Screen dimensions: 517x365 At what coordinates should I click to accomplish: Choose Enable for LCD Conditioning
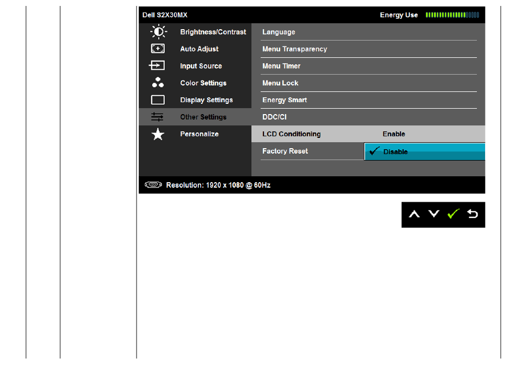coord(393,134)
